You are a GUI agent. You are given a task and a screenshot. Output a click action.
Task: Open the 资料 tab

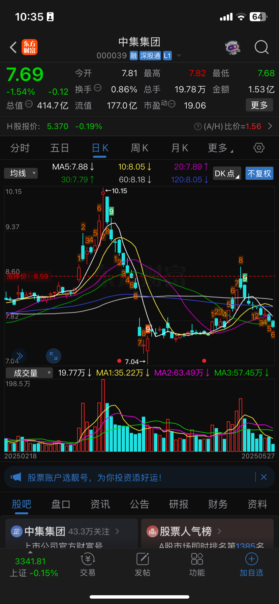click(257, 504)
